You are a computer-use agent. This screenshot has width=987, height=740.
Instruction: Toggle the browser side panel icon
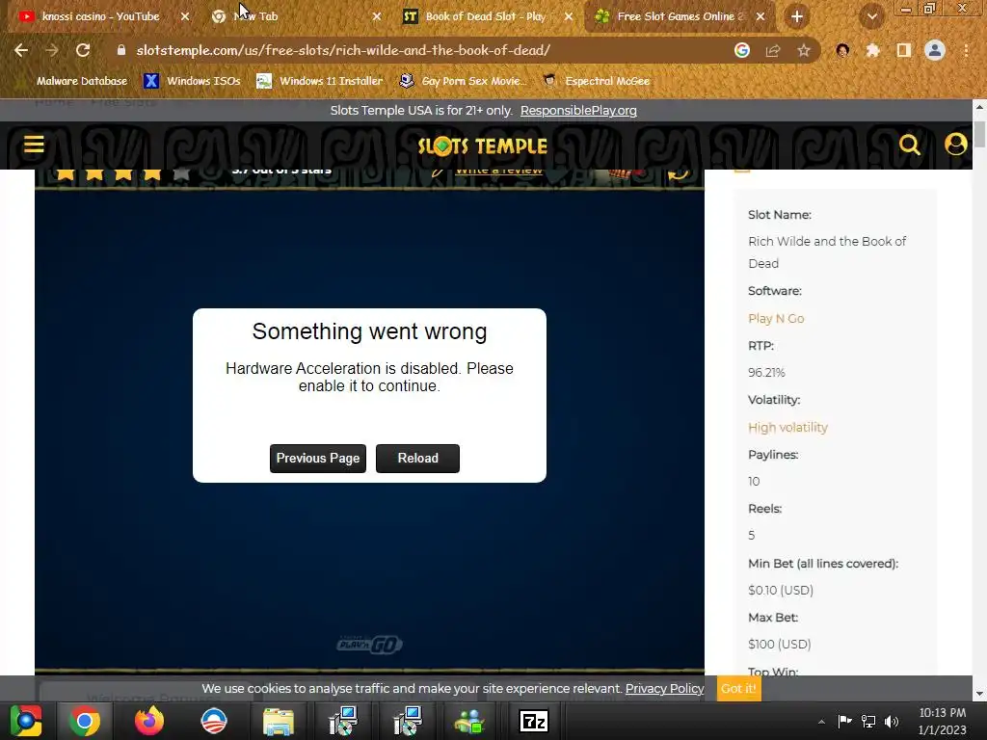click(904, 50)
